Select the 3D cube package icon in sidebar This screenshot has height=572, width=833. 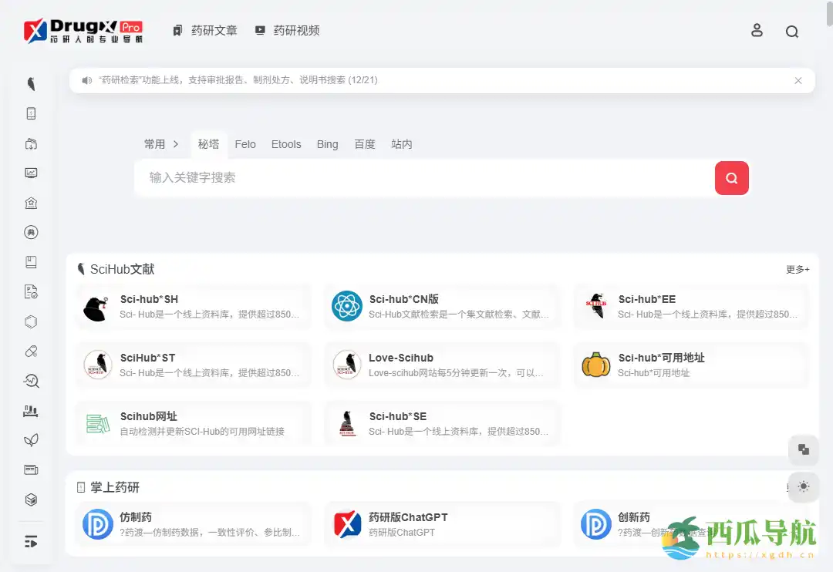click(x=31, y=499)
